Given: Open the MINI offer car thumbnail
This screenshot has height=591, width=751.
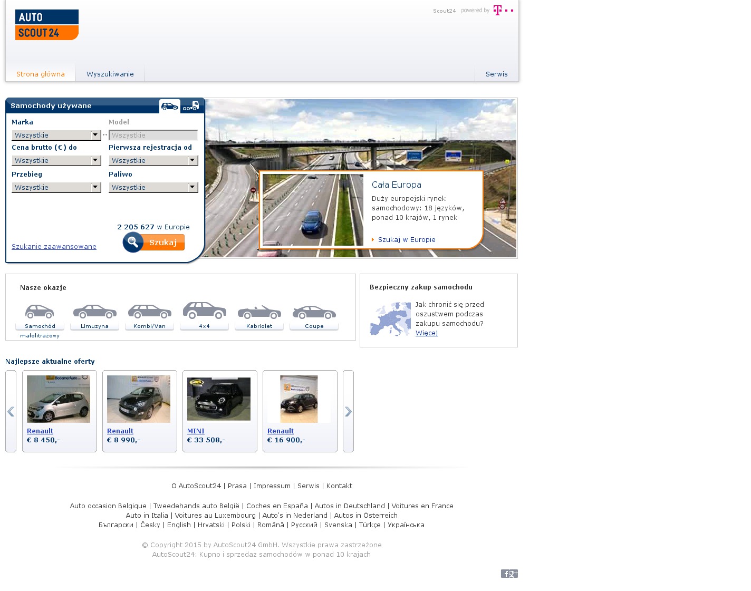Looking at the screenshot, I should (219, 399).
